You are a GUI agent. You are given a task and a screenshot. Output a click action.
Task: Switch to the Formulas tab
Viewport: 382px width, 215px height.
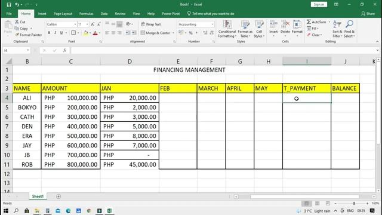[86, 14]
